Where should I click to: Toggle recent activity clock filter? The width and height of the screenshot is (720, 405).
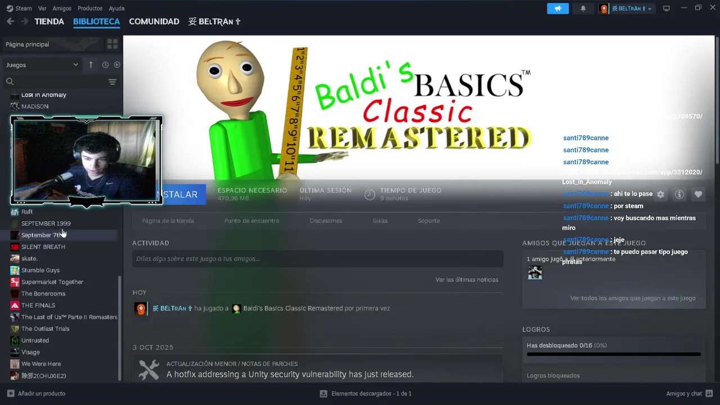click(105, 65)
